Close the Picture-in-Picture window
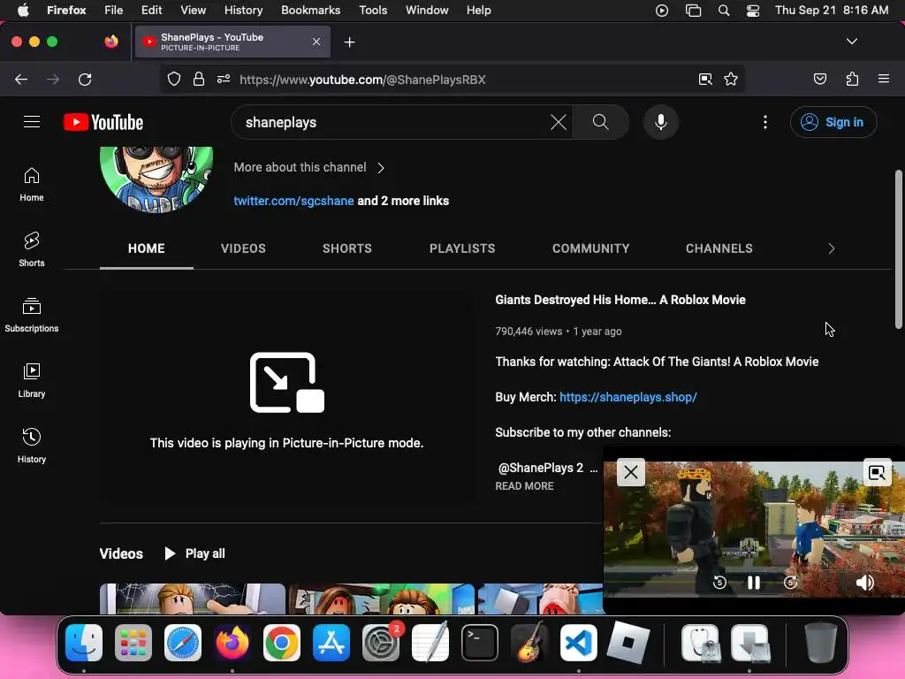Viewport: 905px width, 679px height. (x=631, y=472)
